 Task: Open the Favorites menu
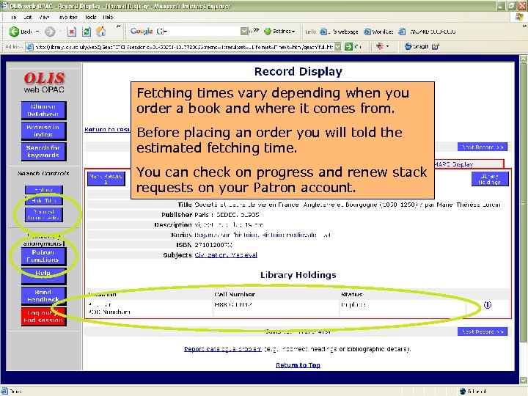67,17
